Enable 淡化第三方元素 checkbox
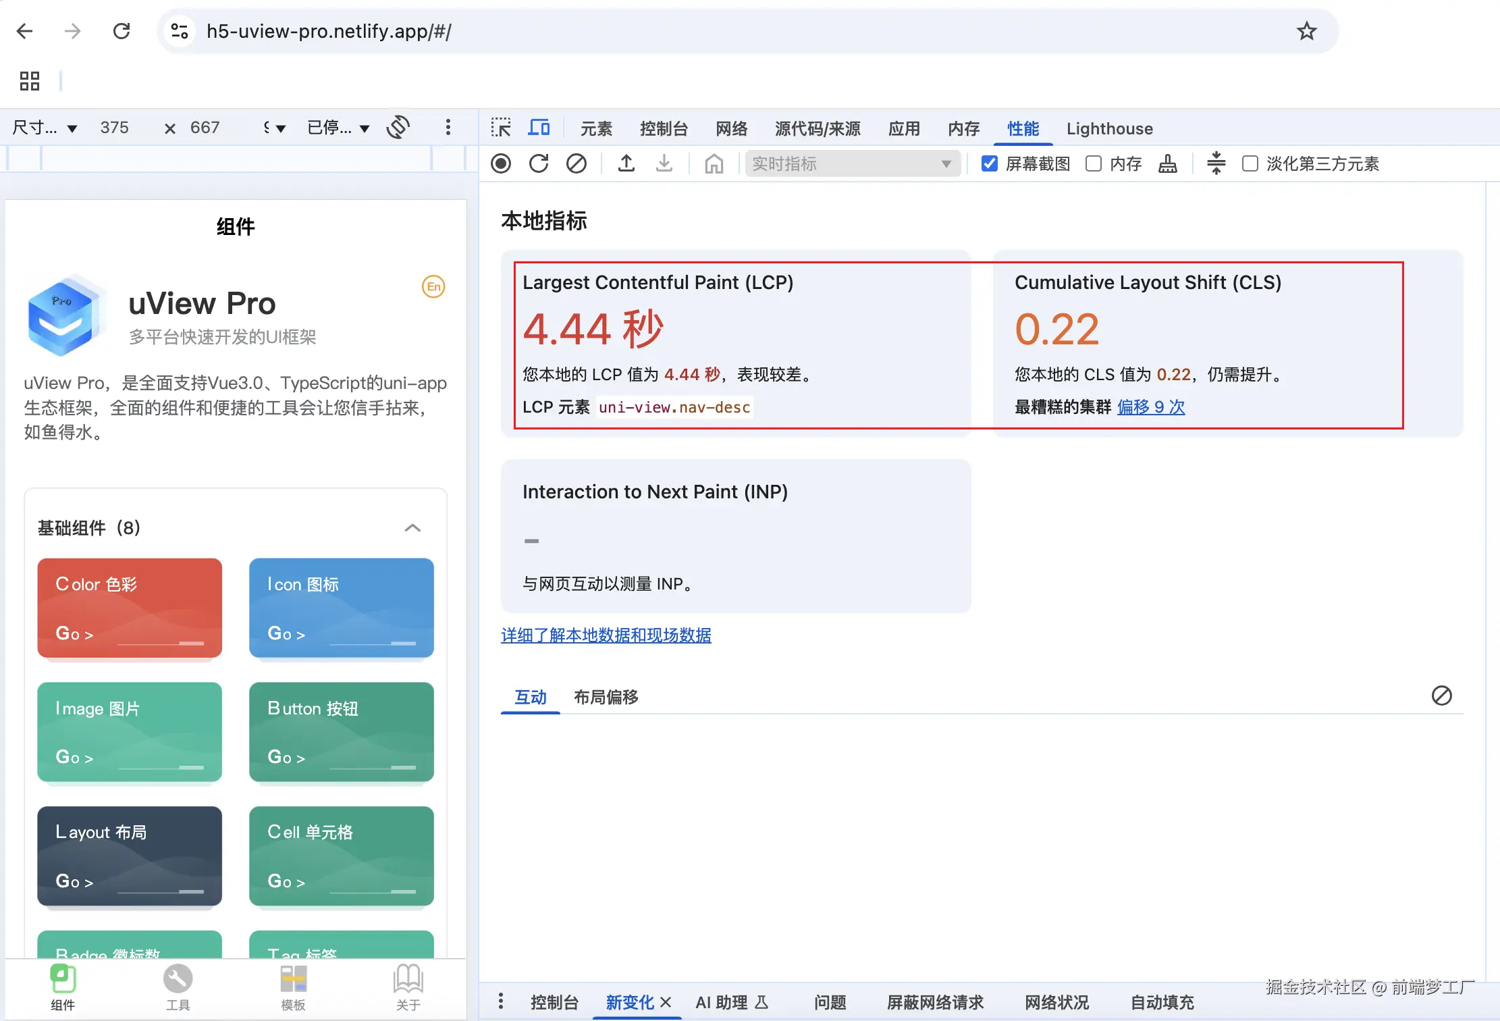The image size is (1500, 1021). click(x=1250, y=163)
